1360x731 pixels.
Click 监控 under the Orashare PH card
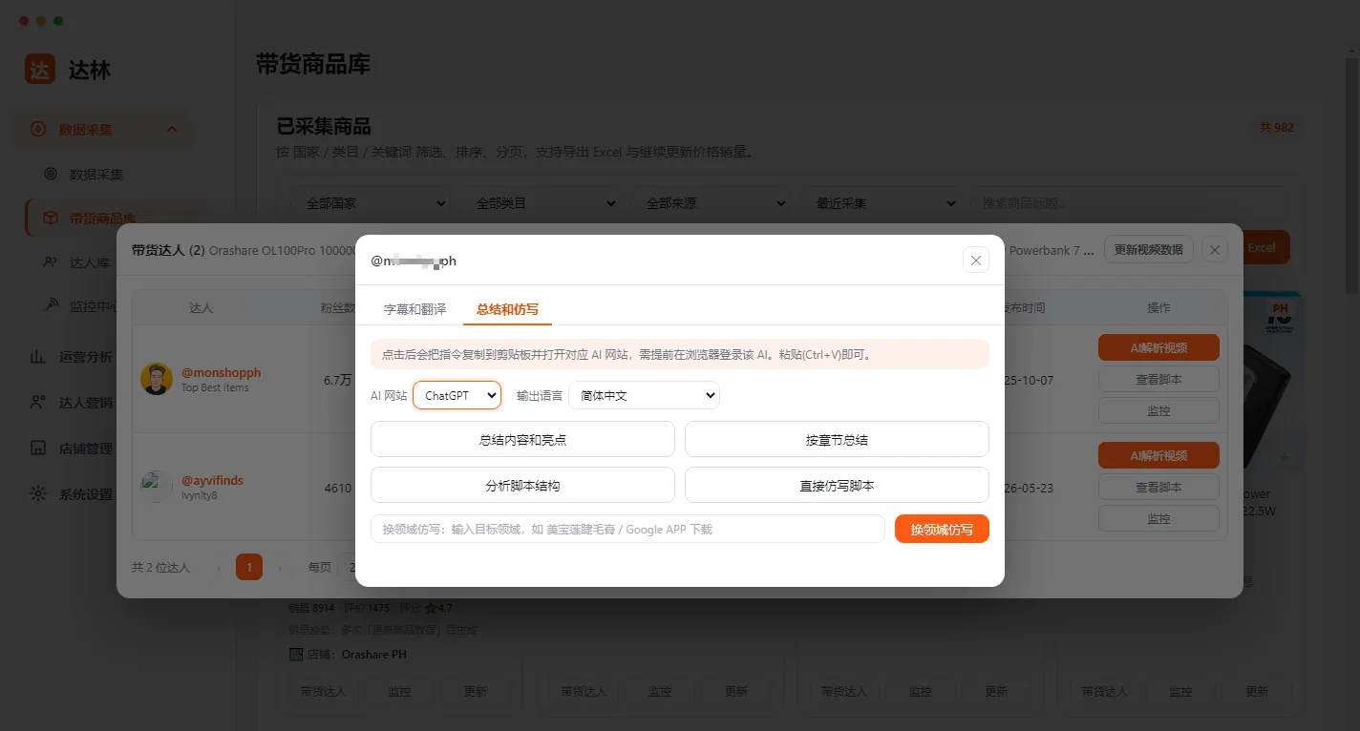pos(399,691)
